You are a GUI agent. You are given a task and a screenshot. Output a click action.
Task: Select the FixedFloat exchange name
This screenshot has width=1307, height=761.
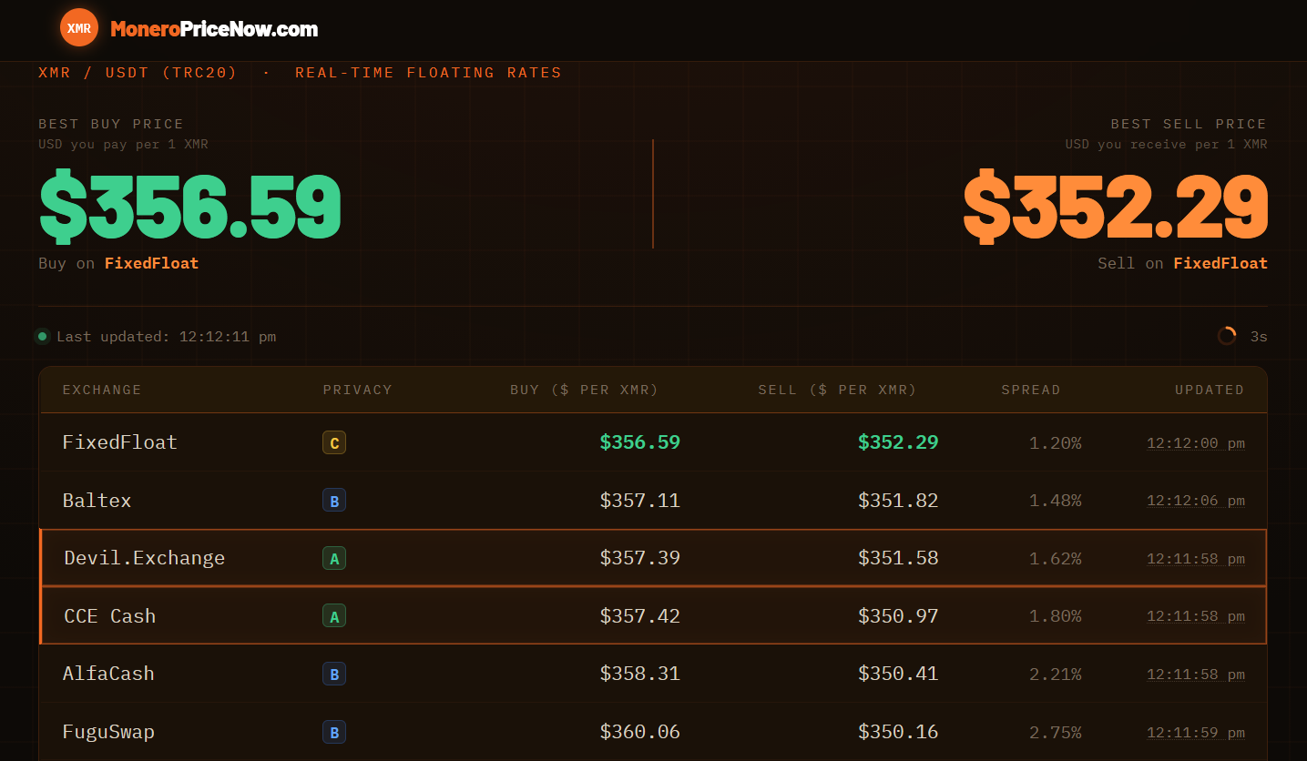(120, 442)
